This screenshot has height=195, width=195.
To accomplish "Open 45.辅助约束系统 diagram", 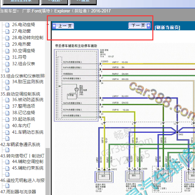I will coord(28,168).
